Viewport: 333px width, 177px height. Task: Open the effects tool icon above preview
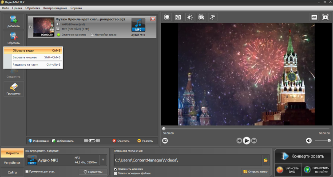(178, 17)
